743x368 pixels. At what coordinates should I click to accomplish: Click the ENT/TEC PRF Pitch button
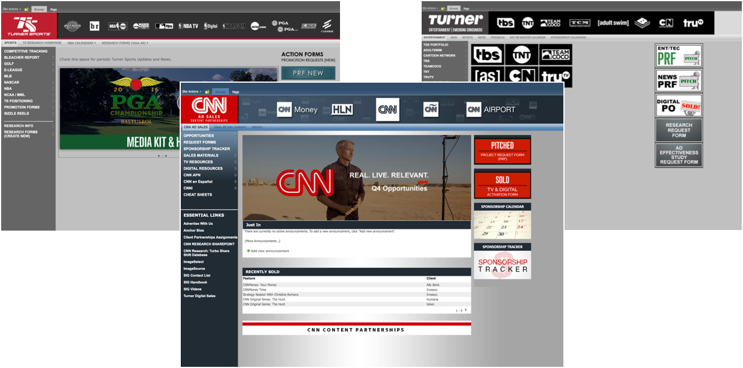[679, 56]
